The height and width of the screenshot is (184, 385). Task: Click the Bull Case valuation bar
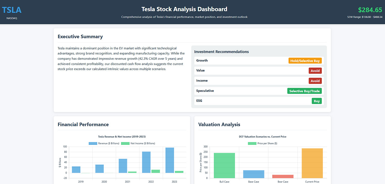click(x=224, y=165)
